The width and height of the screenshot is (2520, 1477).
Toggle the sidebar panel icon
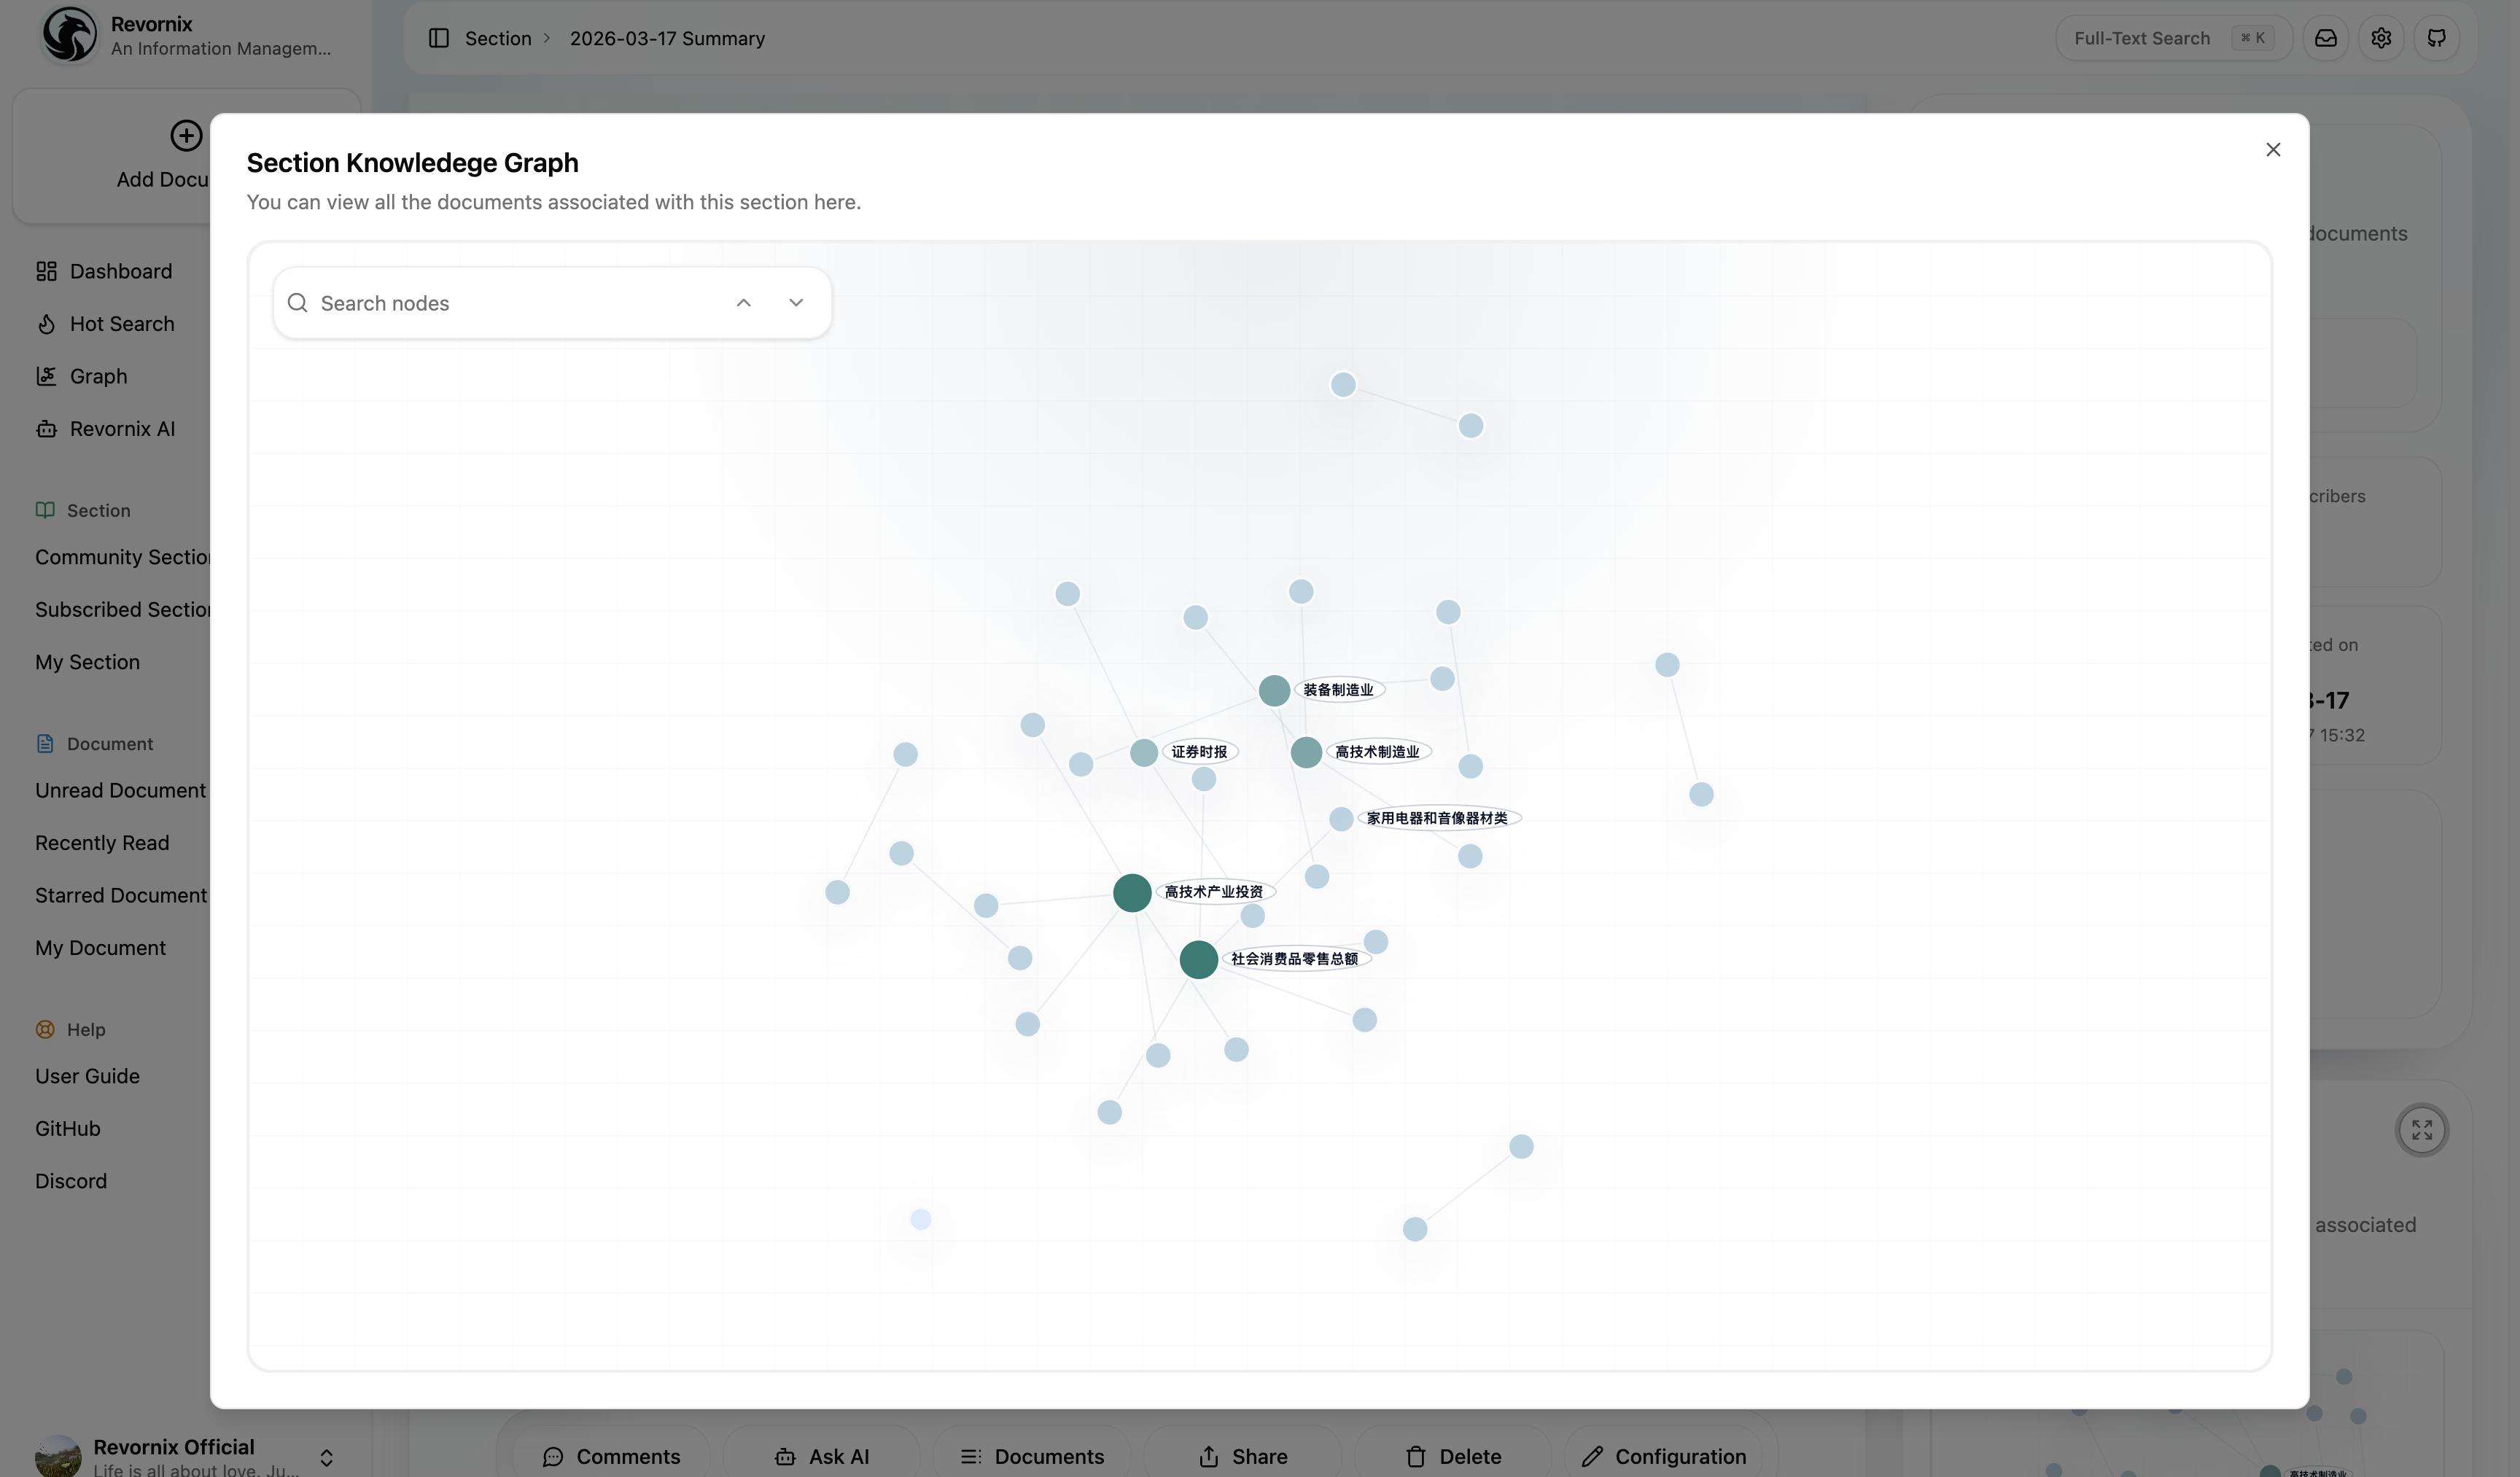438,38
